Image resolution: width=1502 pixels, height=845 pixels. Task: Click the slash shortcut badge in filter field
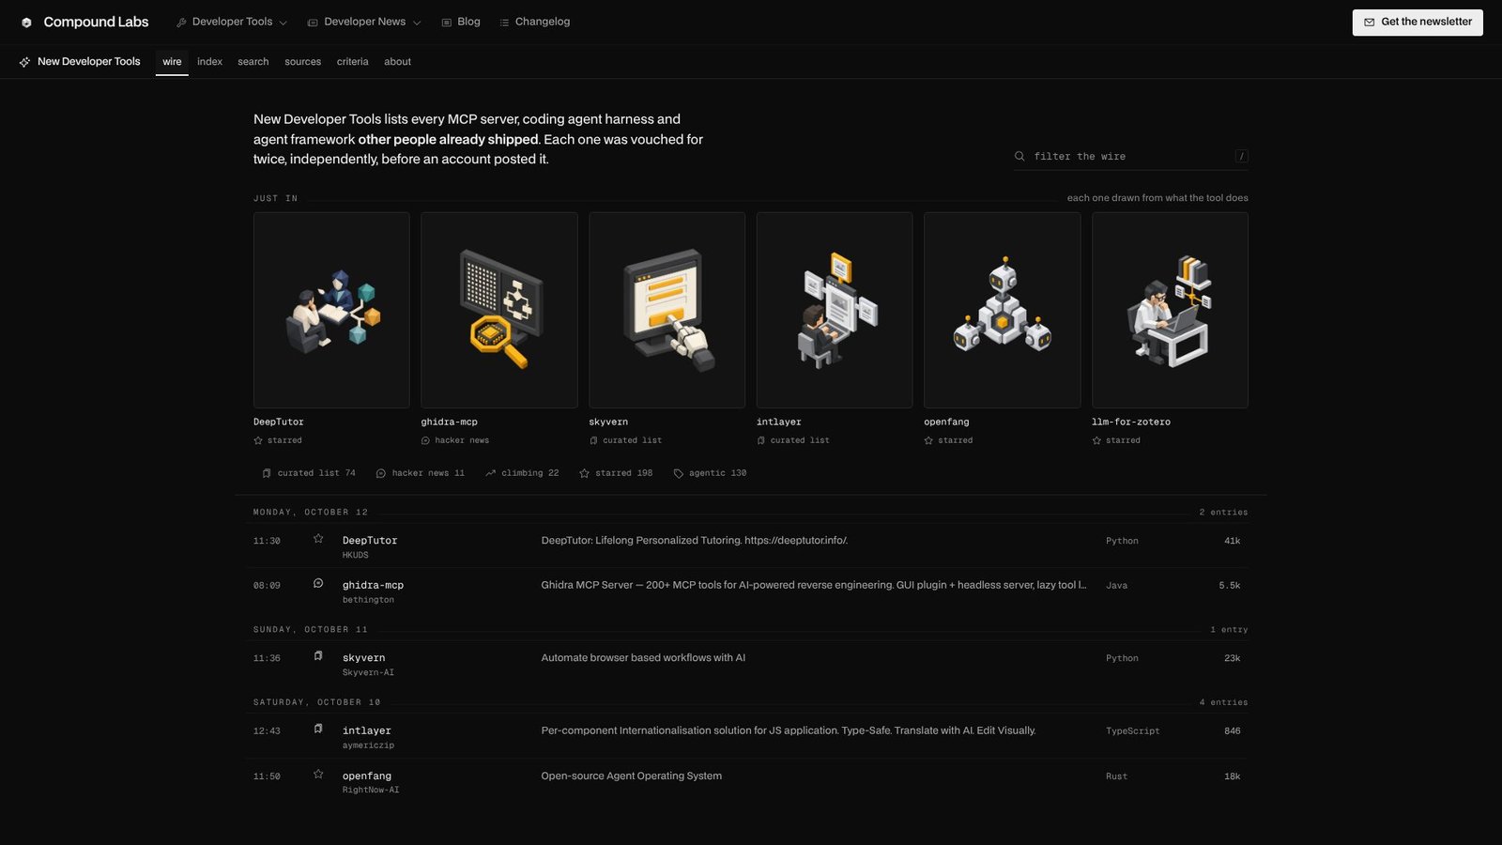1241,157
